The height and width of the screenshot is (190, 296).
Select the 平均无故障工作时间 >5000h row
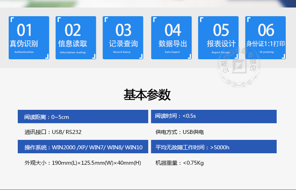coord(214,147)
